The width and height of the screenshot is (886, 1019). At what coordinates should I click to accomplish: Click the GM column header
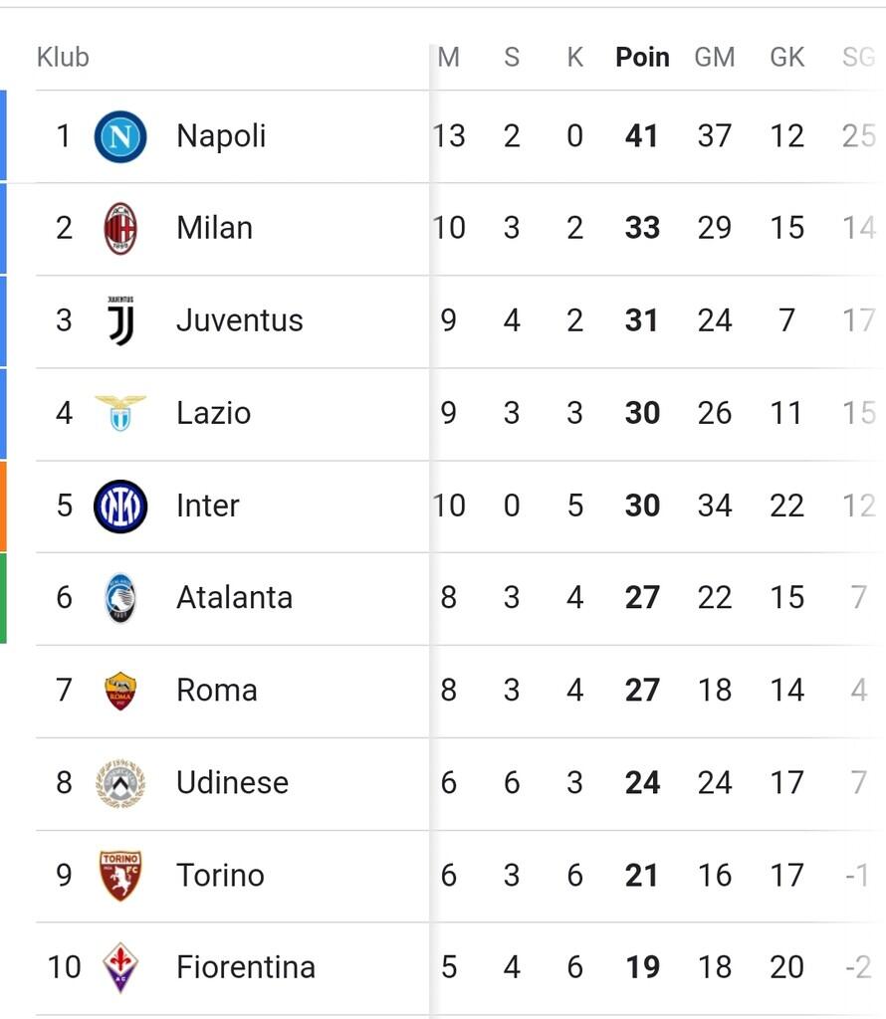[714, 58]
